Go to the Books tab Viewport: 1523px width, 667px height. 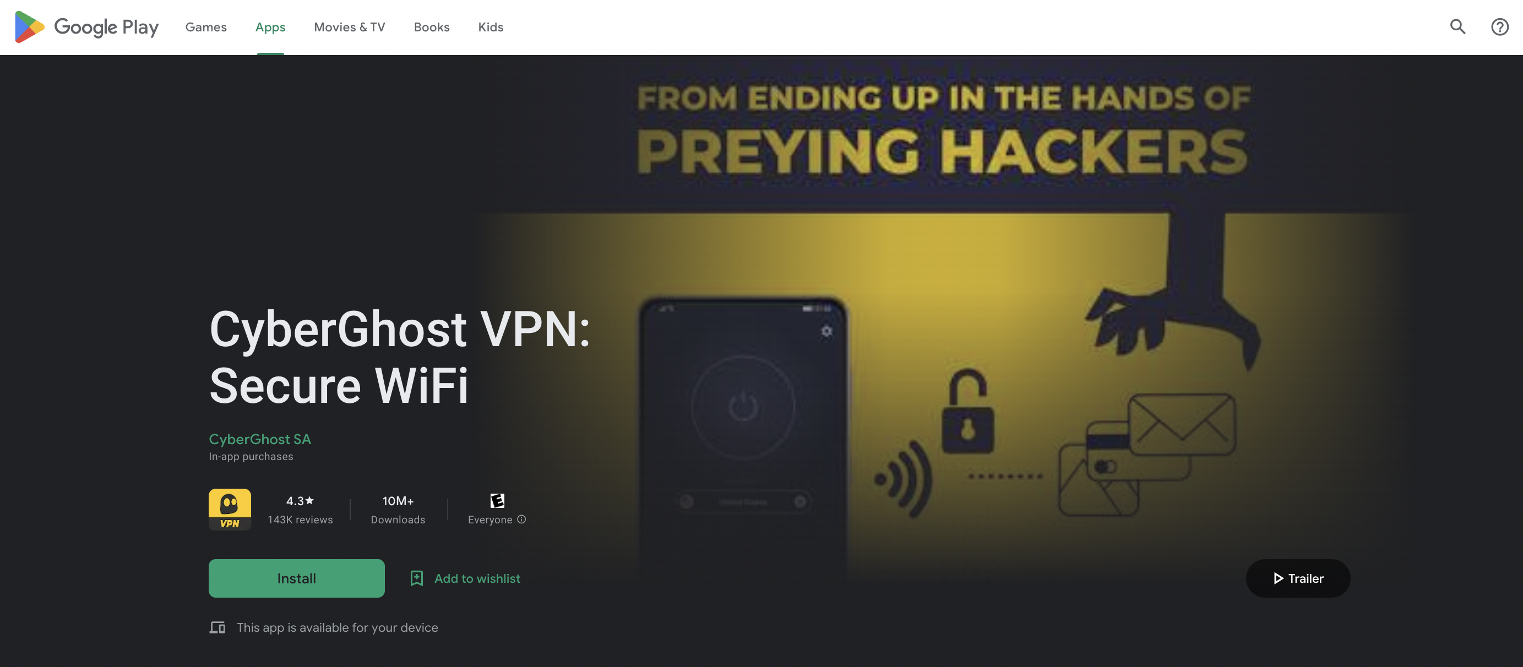click(x=432, y=27)
